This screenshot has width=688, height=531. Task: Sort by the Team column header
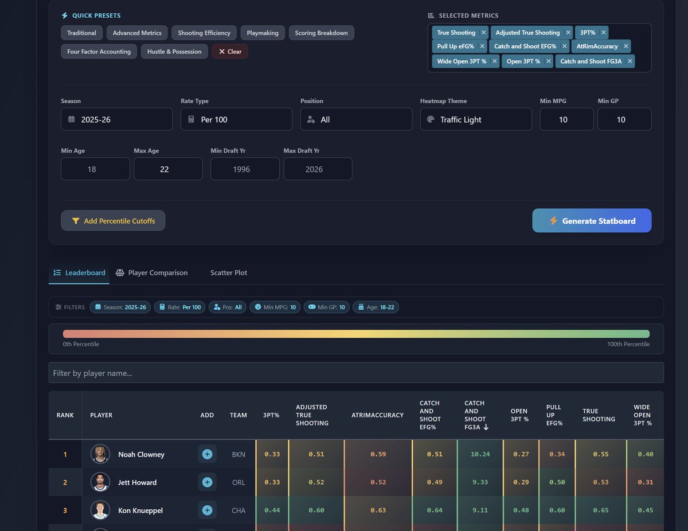239,415
